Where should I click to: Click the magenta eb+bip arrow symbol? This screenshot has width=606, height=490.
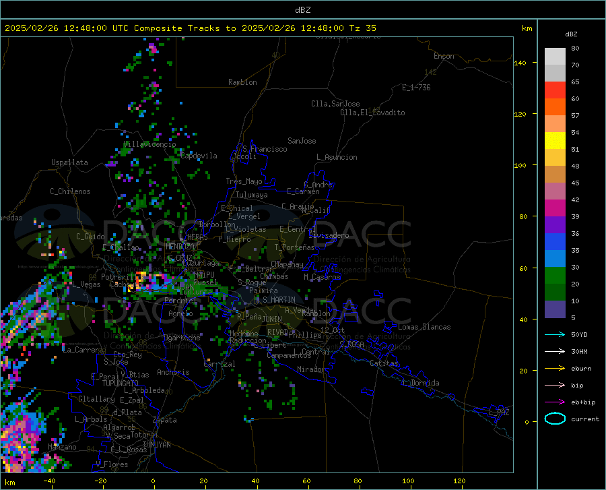[555, 402]
